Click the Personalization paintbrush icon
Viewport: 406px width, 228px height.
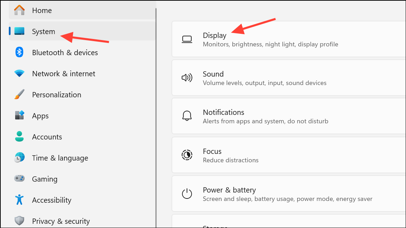pyautogui.click(x=19, y=95)
